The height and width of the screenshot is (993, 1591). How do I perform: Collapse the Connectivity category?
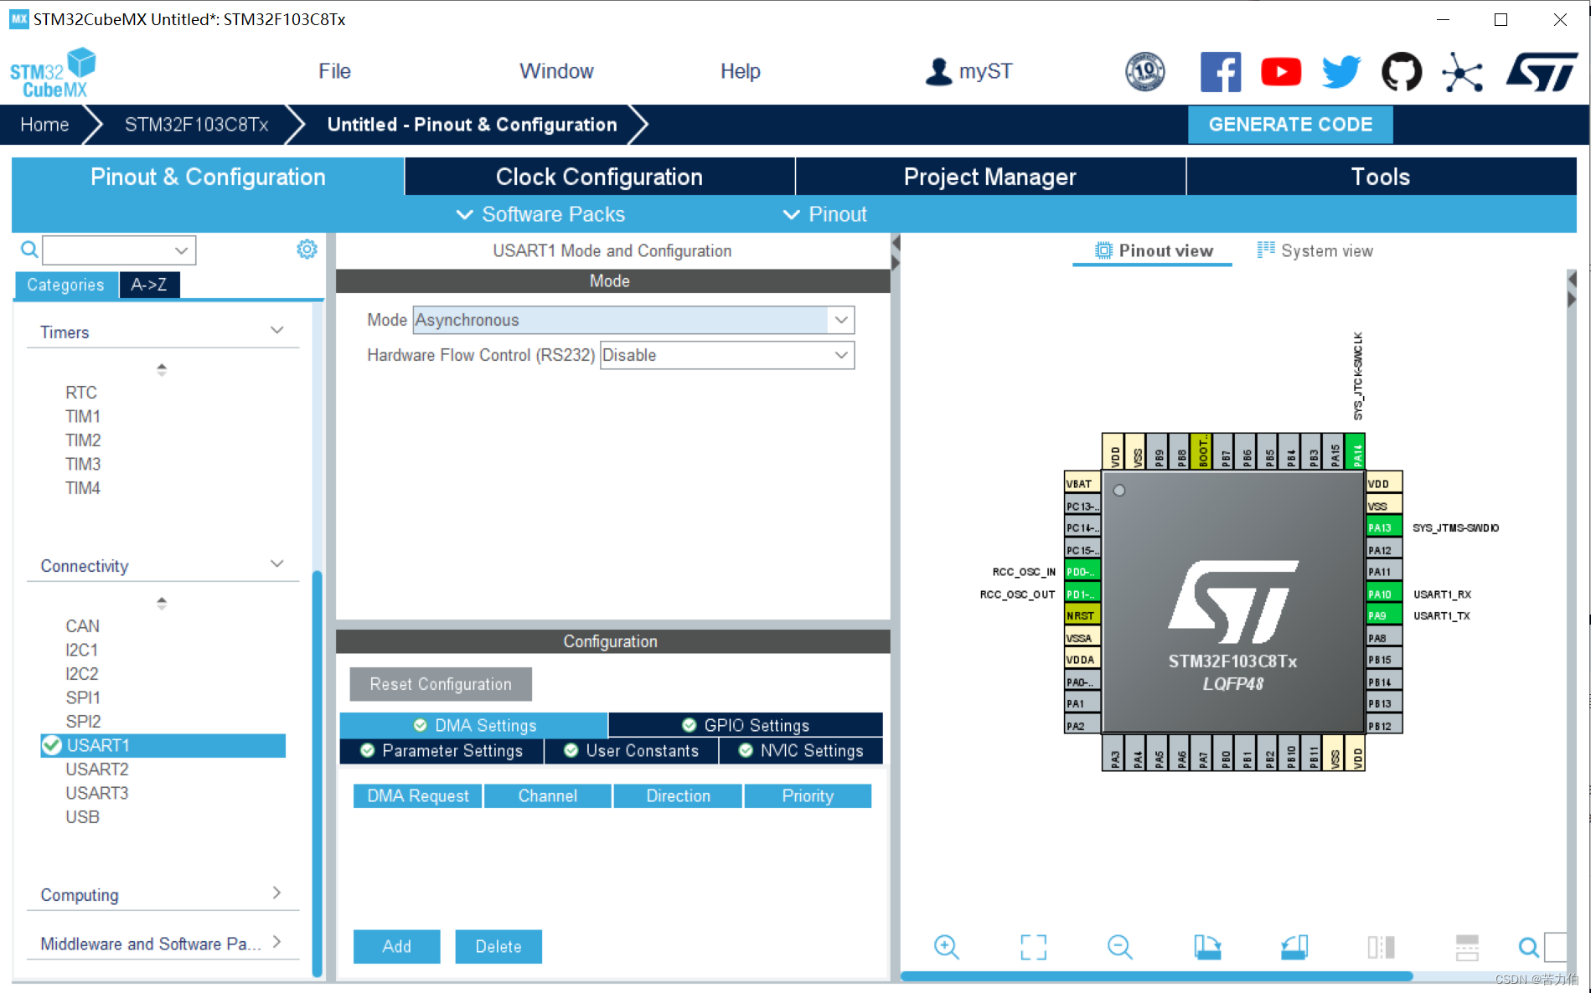click(x=276, y=564)
